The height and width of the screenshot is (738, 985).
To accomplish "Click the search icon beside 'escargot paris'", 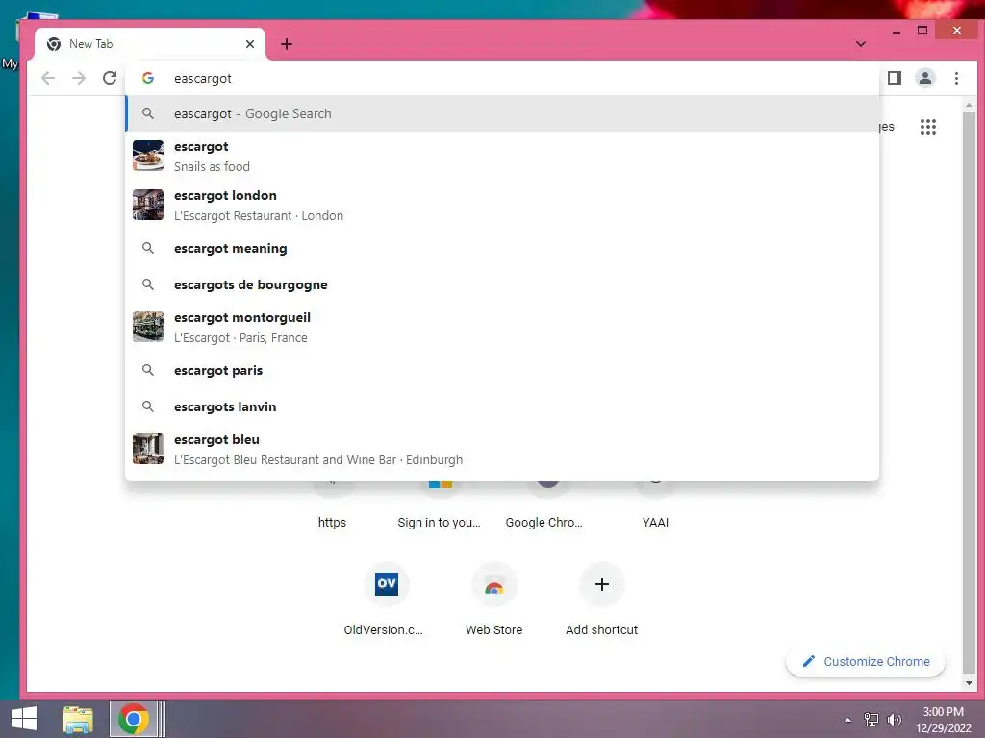I will (147, 370).
